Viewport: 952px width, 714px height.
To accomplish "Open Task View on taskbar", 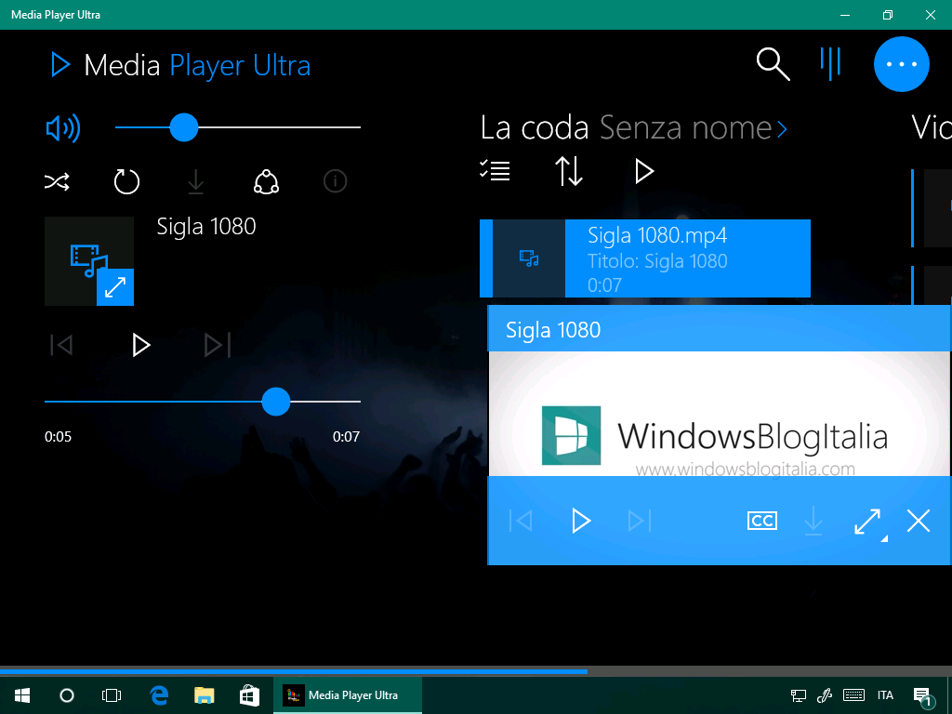I will click(112, 695).
